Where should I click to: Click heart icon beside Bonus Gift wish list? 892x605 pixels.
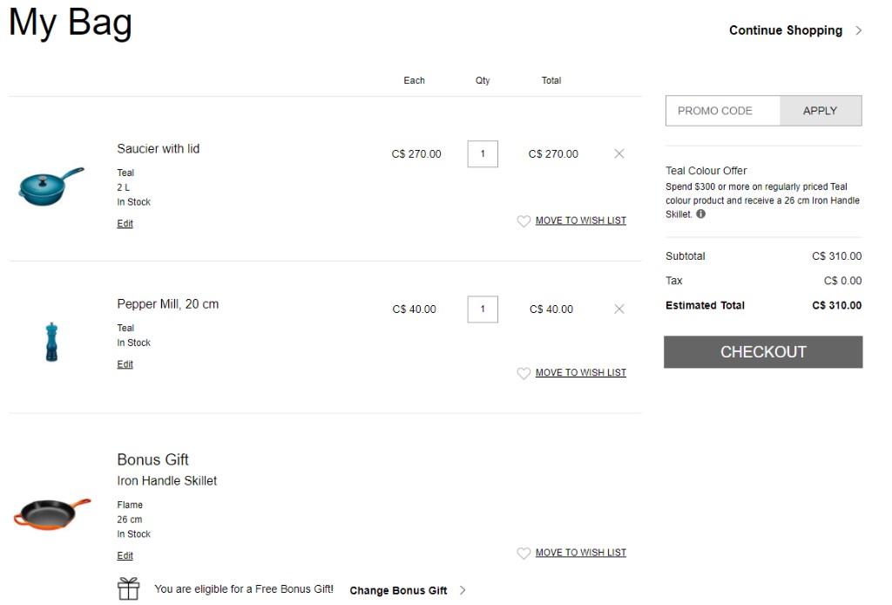(x=524, y=553)
